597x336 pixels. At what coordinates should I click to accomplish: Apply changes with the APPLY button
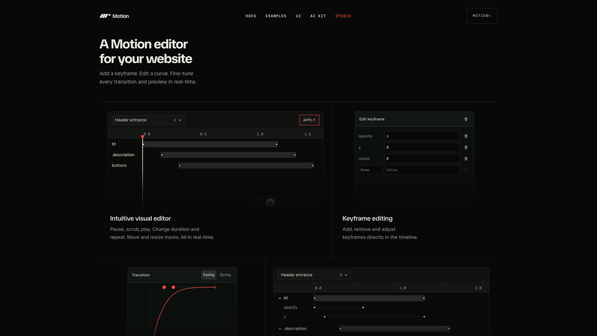tap(309, 120)
